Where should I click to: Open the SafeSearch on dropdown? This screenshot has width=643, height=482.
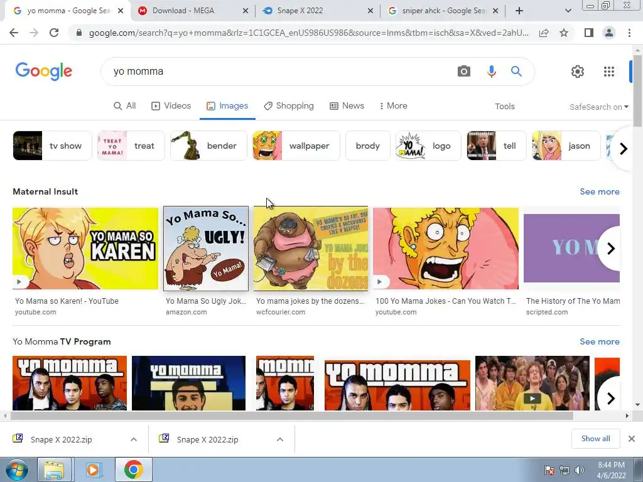tap(598, 107)
